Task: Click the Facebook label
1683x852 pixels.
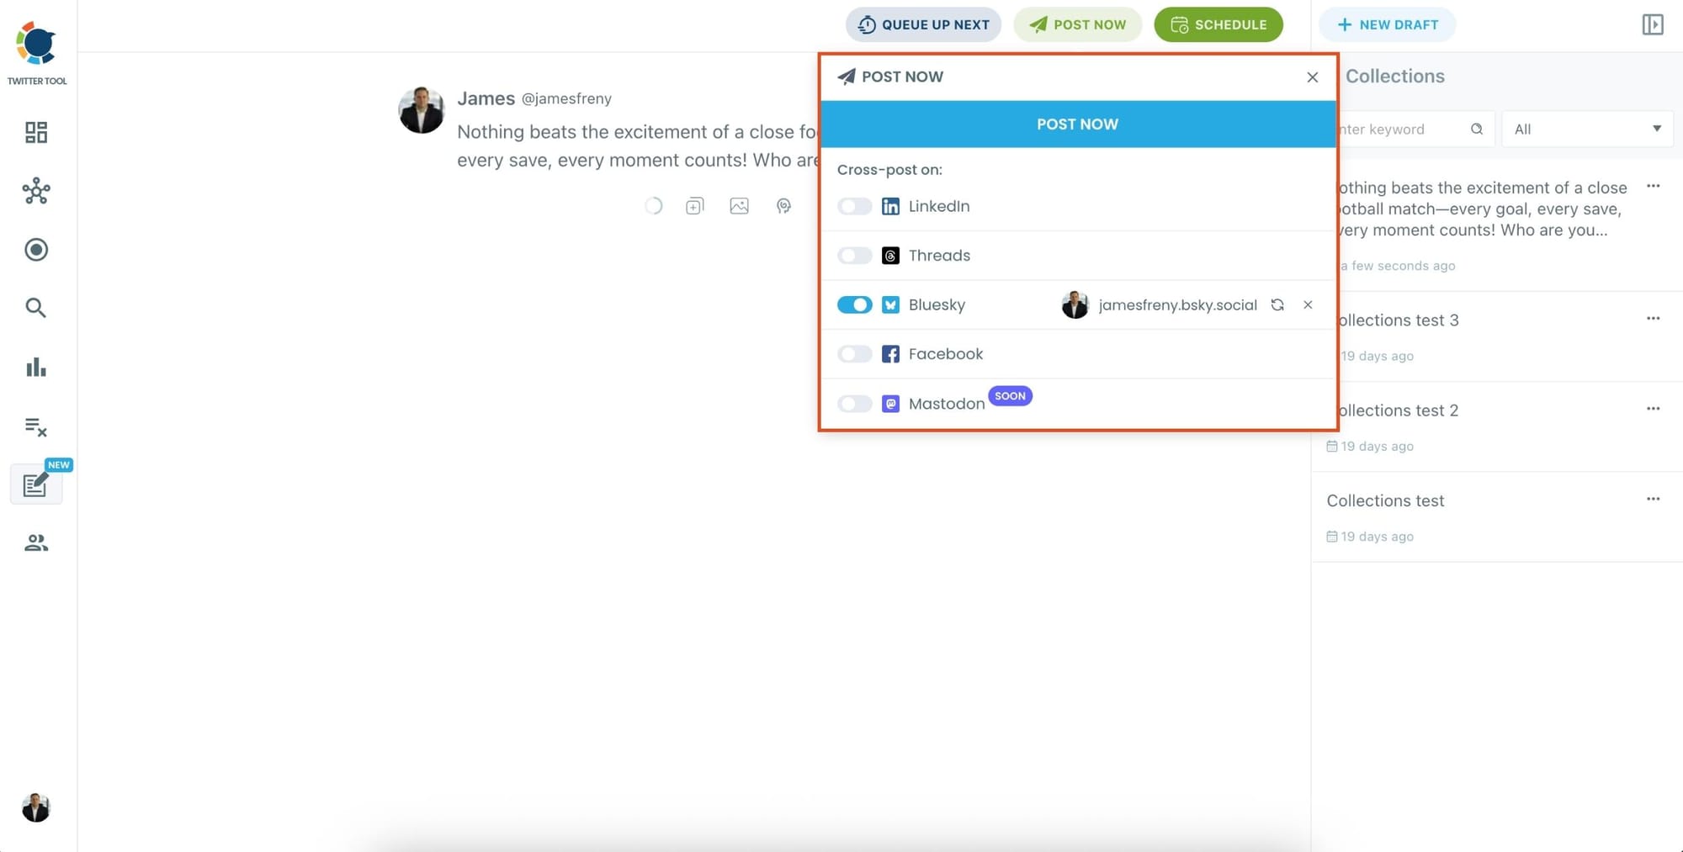Action: (x=946, y=354)
